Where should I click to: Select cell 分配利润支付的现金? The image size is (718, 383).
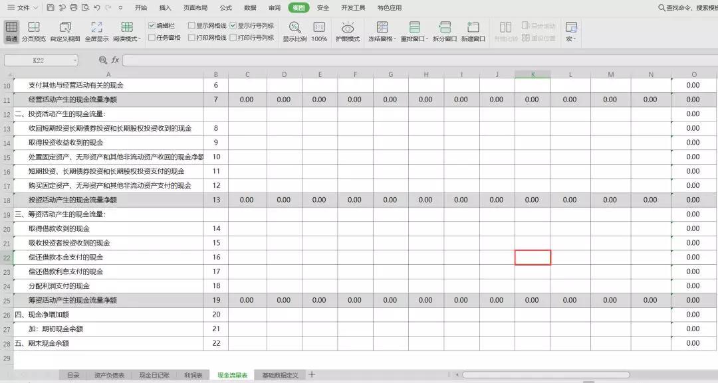coord(108,286)
